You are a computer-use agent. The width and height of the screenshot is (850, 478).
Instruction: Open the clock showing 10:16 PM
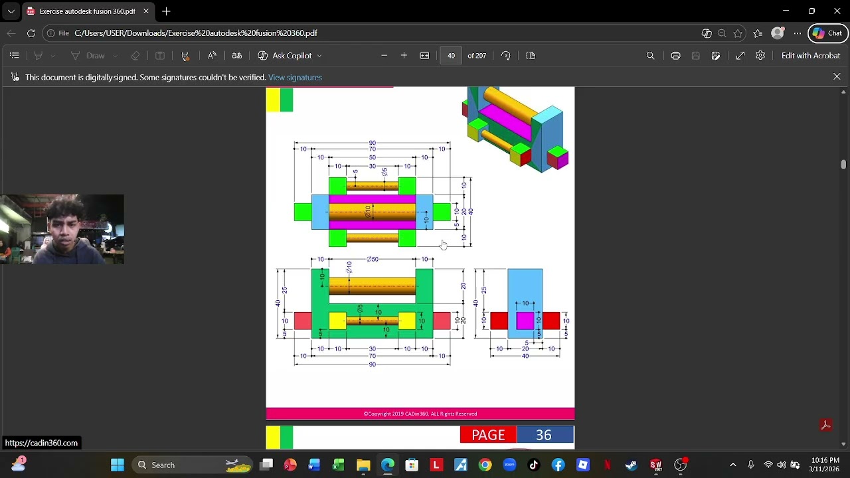pyautogui.click(x=825, y=465)
